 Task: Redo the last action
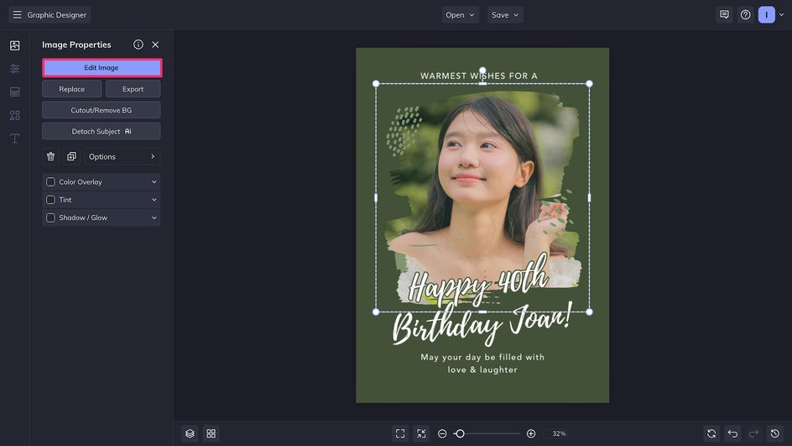coord(753,433)
